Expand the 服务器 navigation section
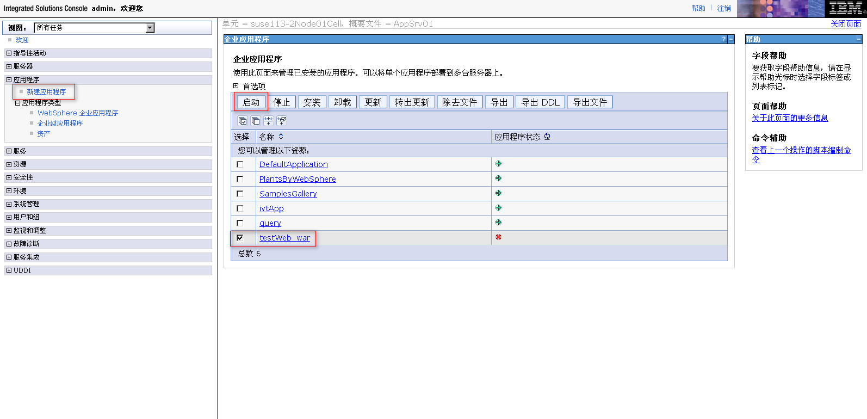Viewport: 867px width, 419px height. [x=9, y=66]
